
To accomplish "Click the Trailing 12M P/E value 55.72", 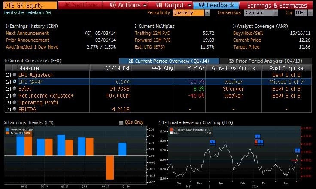I will pos(208,33).
